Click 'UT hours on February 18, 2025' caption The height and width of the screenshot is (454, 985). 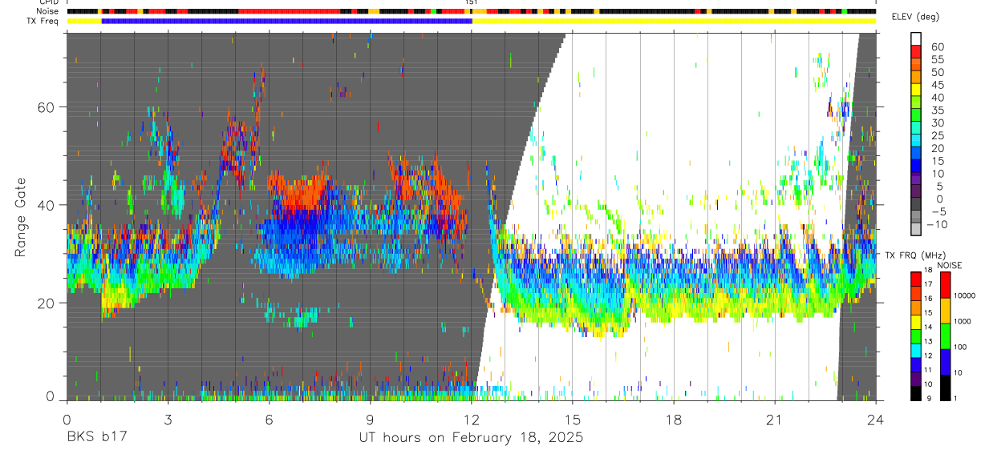tap(471, 438)
